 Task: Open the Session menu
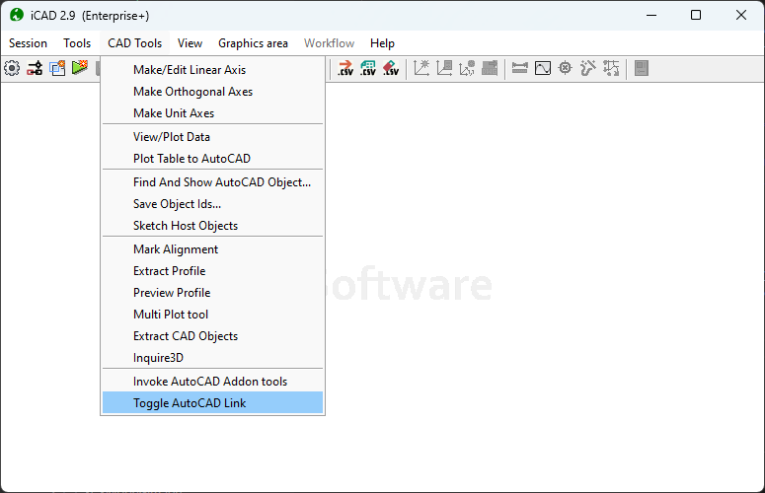click(28, 43)
